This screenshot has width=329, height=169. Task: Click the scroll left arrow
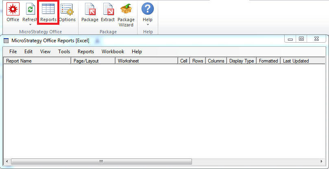(7, 161)
